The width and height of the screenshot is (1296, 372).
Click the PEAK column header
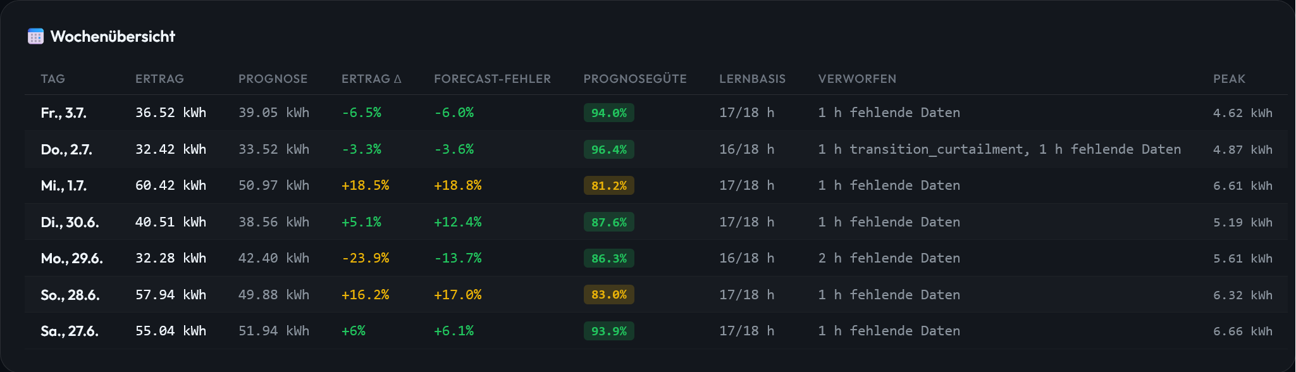coord(1229,79)
